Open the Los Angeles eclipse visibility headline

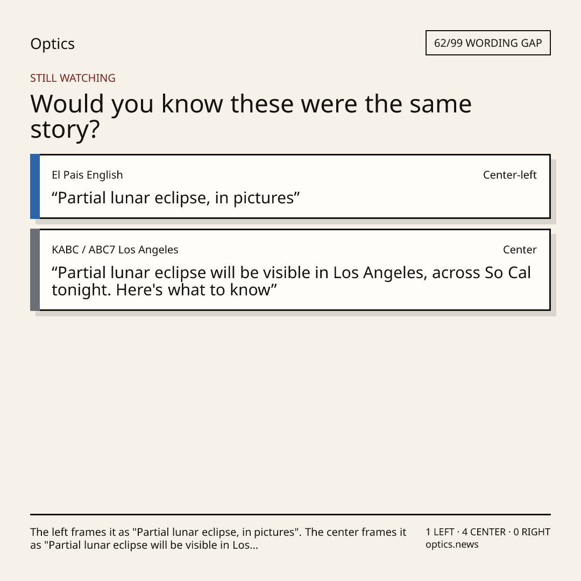tap(291, 281)
